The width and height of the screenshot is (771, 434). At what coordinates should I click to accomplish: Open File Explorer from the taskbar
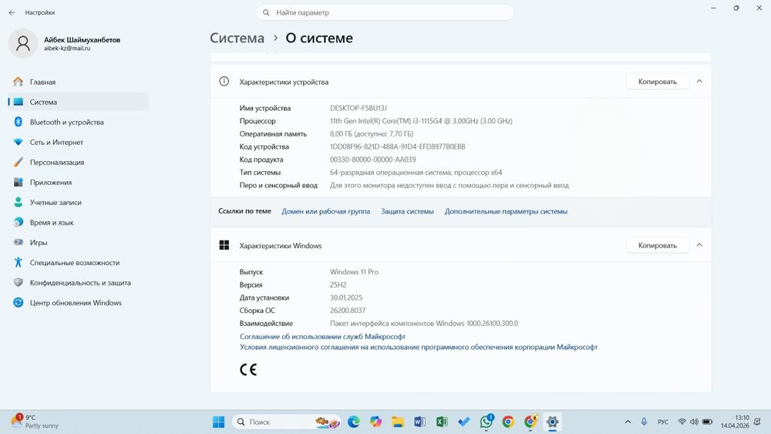398,422
